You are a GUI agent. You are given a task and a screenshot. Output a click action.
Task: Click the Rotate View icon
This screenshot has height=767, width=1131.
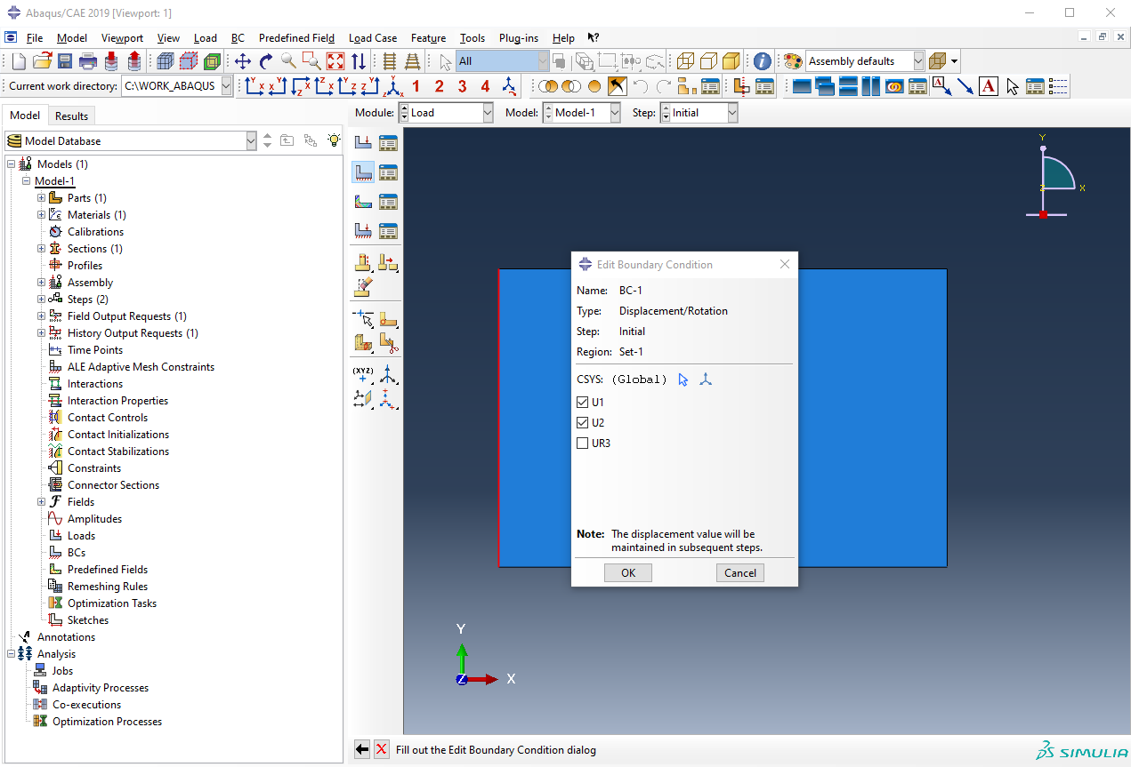click(x=266, y=61)
